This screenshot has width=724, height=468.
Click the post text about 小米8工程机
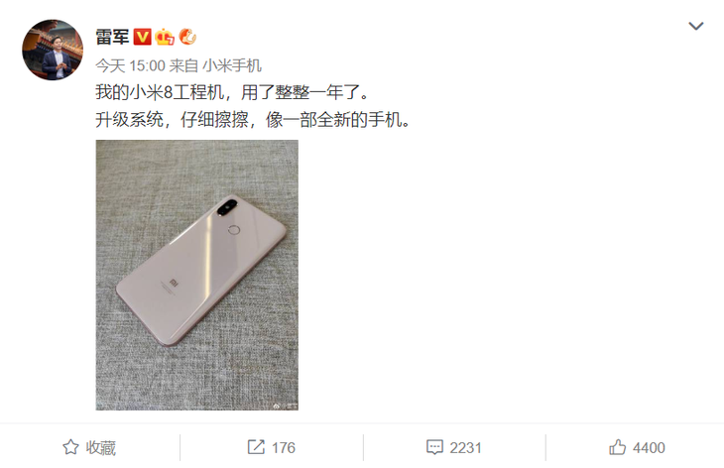pos(232,93)
